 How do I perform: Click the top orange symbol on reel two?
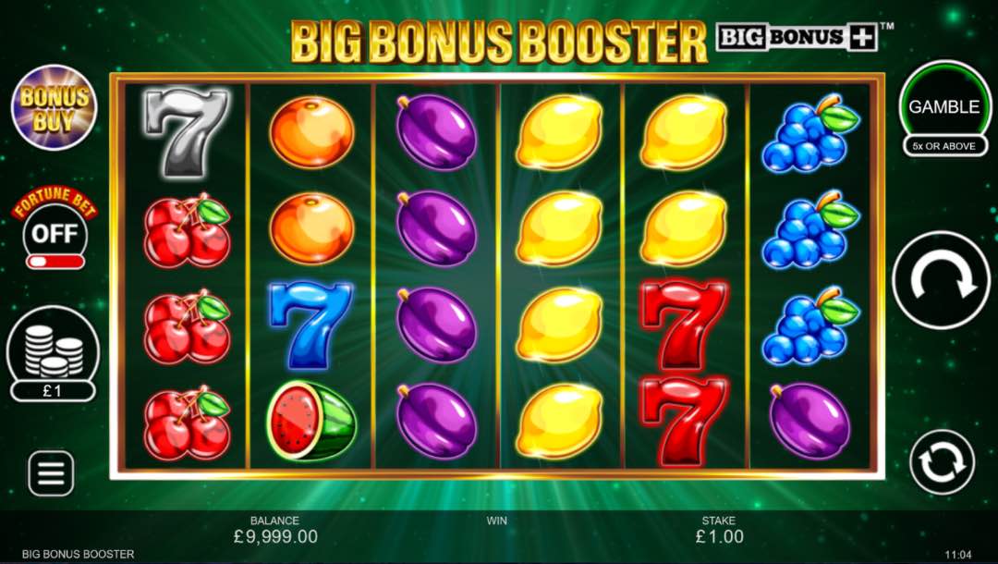point(311,132)
